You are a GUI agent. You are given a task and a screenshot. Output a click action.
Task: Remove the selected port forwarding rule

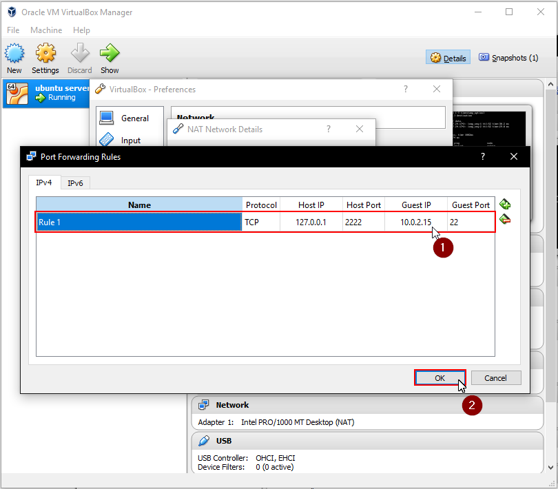[505, 219]
